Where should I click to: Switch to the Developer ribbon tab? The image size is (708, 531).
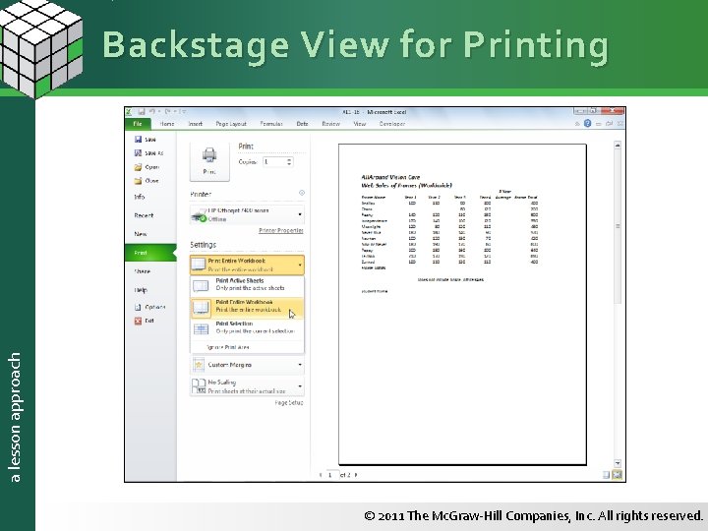[392, 123]
